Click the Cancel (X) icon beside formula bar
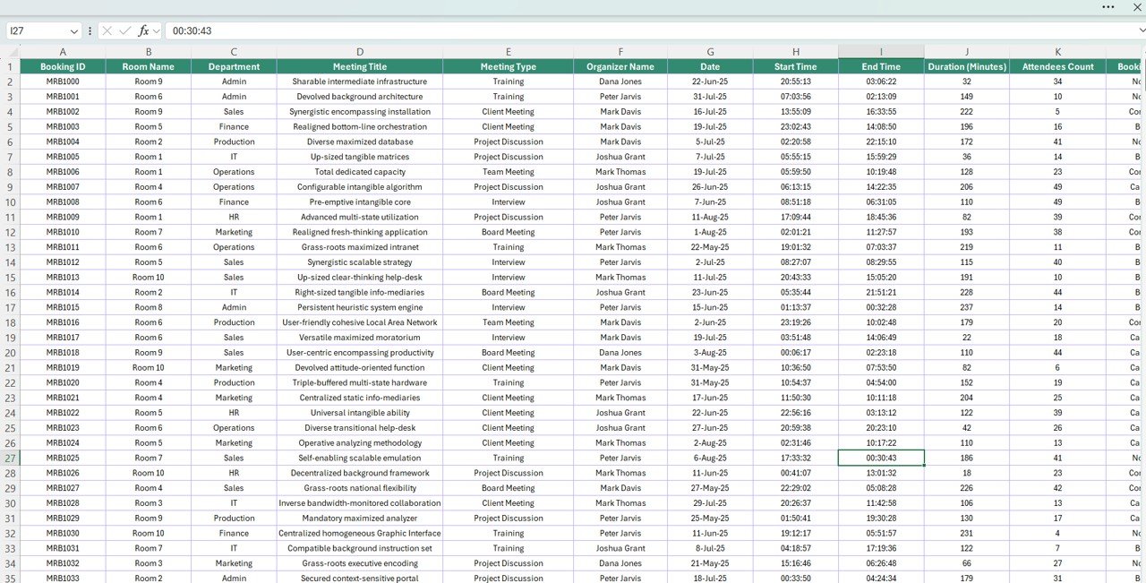This screenshot has height=583, width=1146. click(x=106, y=30)
